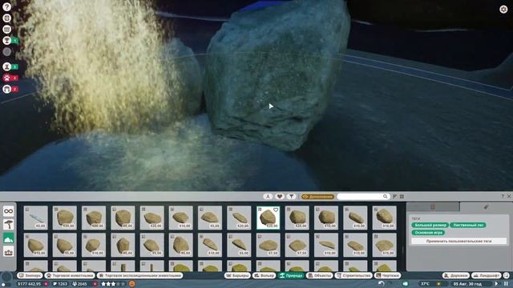Screen dimensions: 513x288
Task: Click the person filter icon beside the heart
Action: 269,196
